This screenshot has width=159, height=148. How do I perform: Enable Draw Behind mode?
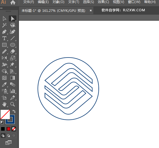click(8, 136)
